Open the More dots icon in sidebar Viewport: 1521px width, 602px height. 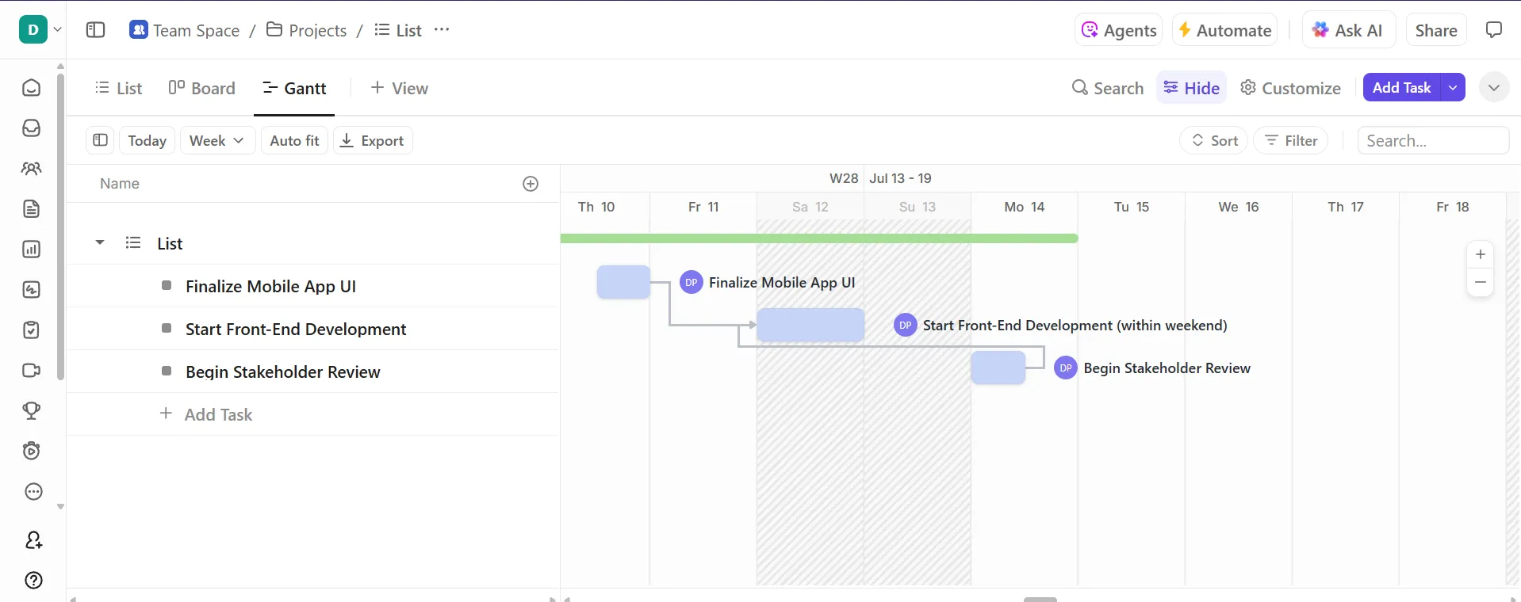click(33, 492)
